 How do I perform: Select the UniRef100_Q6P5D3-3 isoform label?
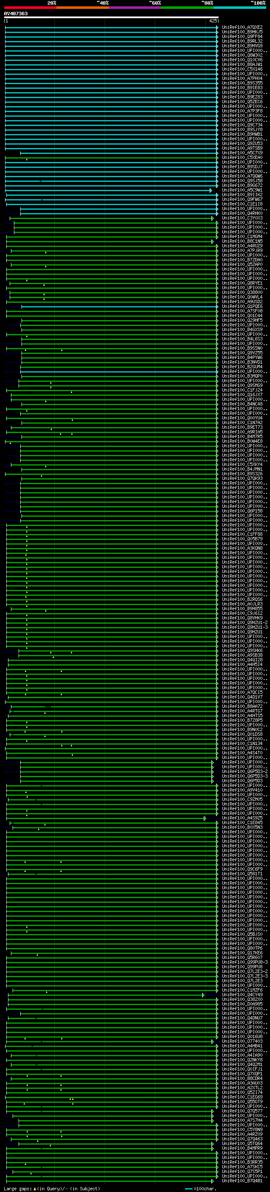click(245, 776)
